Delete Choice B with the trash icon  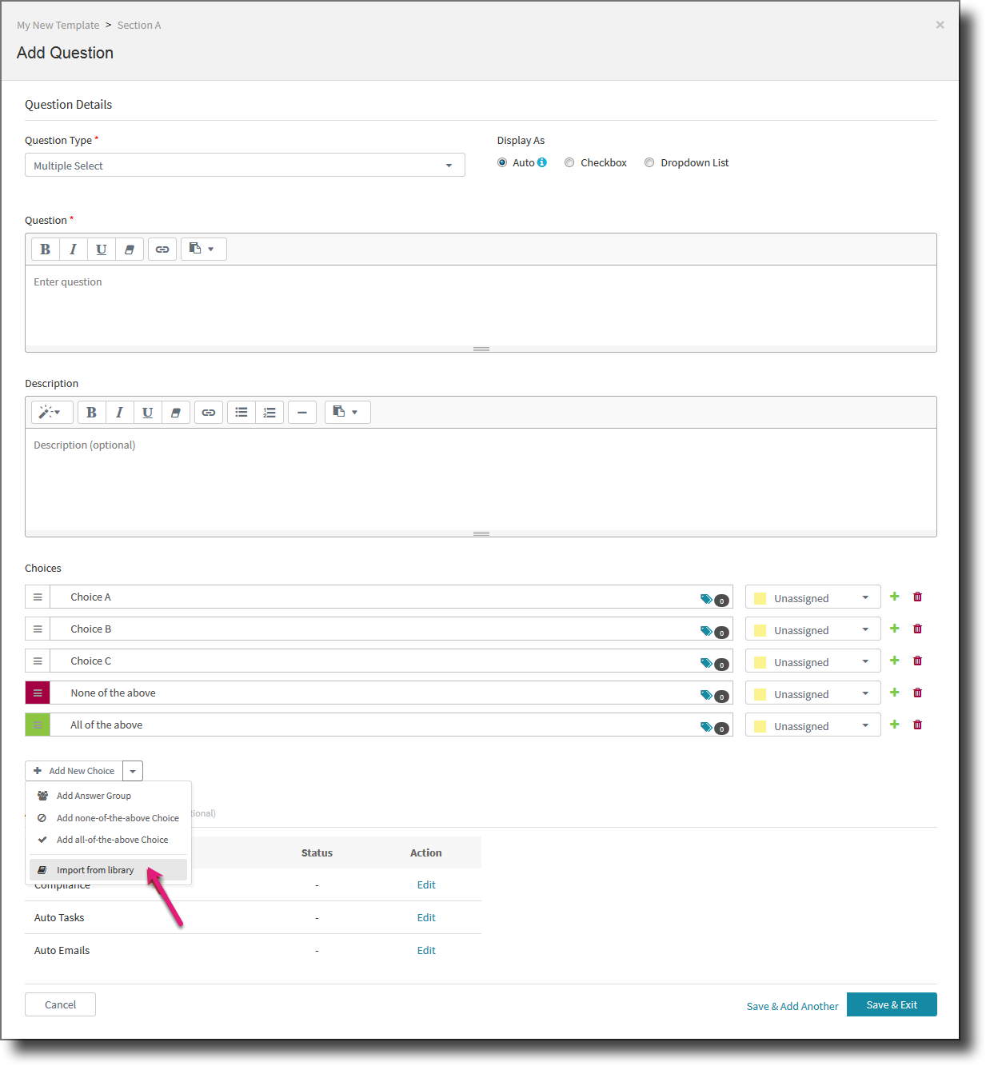(917, 629)
